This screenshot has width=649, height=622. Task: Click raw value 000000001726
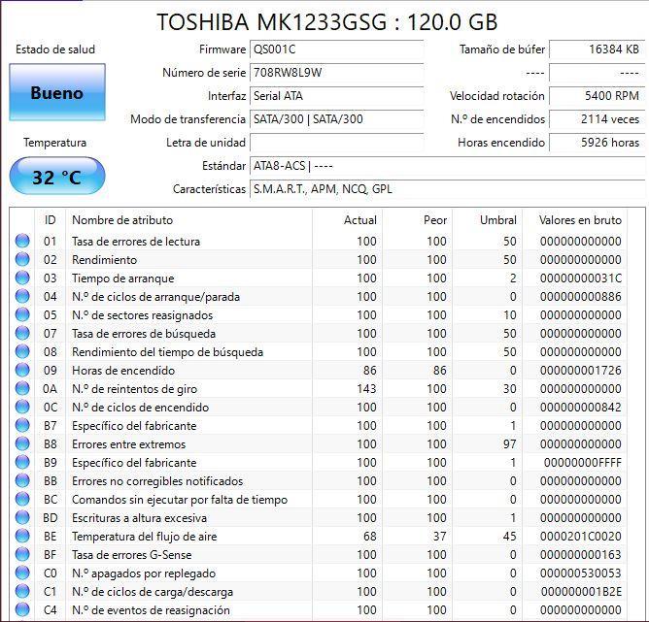(x=581, y=371)
